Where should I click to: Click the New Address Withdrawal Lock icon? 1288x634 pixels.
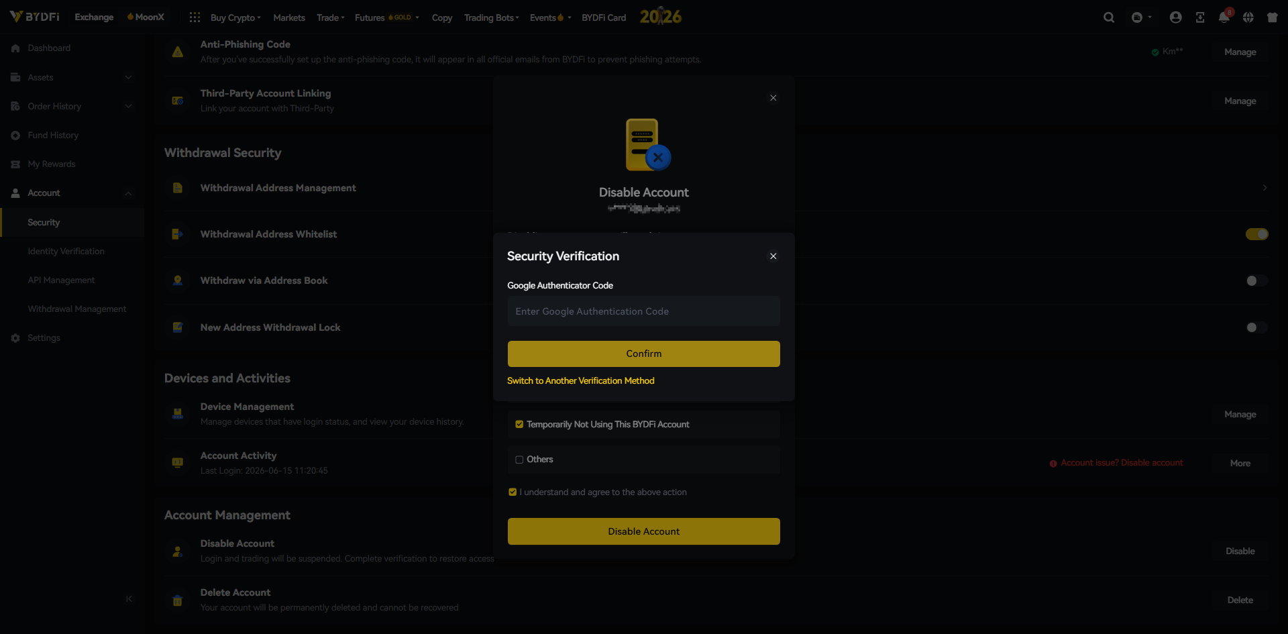178,327
